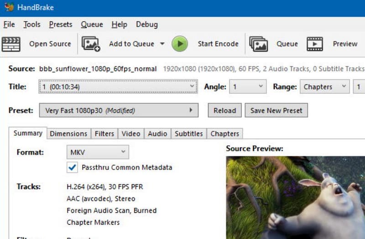Open the Title selection dropdown
Screen dimensions: 365x239
click(x=118, y=86)
